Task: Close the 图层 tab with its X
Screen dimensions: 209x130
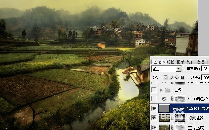Action: click(x=164, y=62)
